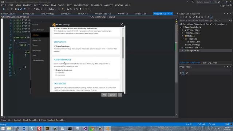Open Find Symbol Results tab
The height and width of the screenshot is (131, 233).
click(x=53, y=120)
